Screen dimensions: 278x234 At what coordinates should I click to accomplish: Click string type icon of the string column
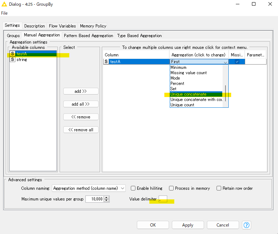coord(13,59)
